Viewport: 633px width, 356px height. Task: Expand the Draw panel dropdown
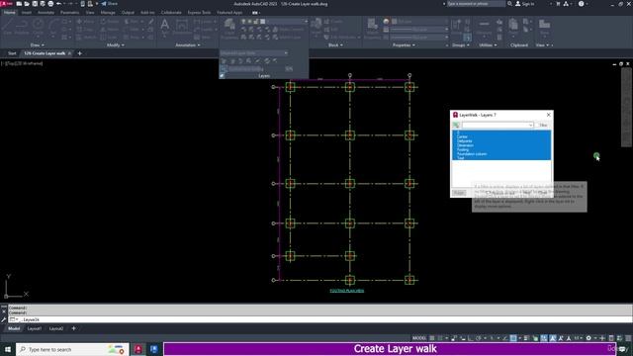pyautogui.click(x=38, y=45)
